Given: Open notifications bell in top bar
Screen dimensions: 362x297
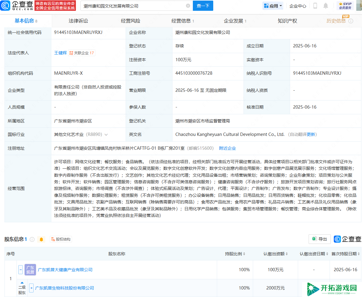Looking at the screenshot, I should pyautogui.click(x=326, y=6).
